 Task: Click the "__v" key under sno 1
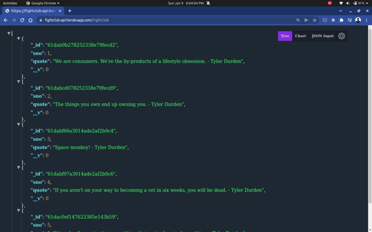coord(37,70)
